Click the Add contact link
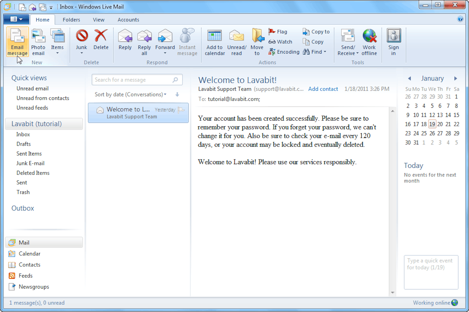 [323, 89]
